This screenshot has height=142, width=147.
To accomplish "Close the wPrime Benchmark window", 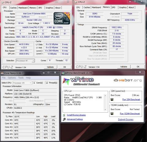I will (140, 72).
